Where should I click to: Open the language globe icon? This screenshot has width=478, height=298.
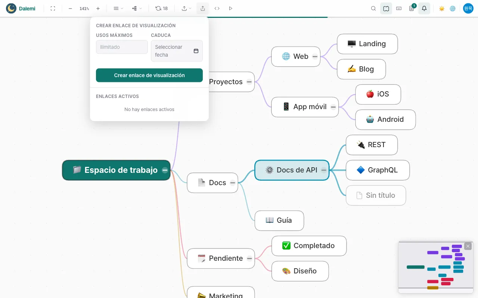[453, 8]
